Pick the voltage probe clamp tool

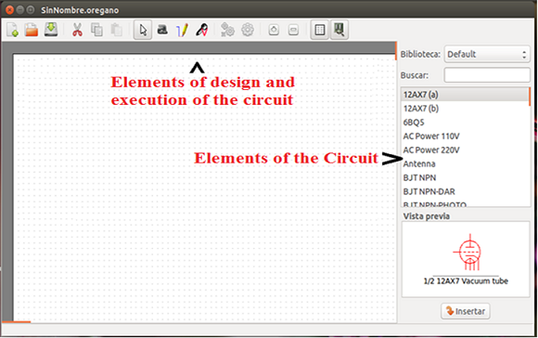pyautogui.click(x=202, y=30)
